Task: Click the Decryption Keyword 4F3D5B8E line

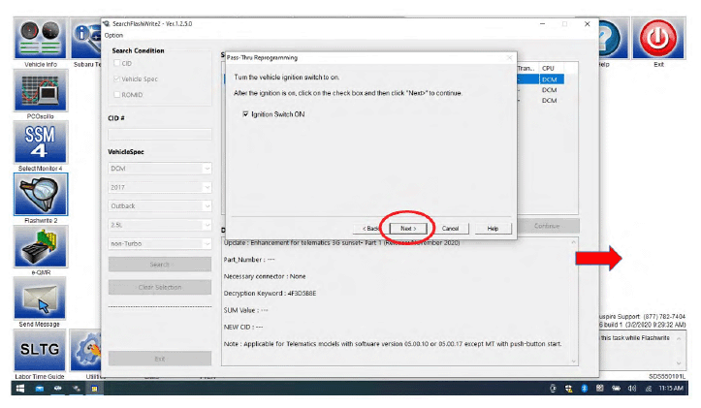Action: tap(270, 293)
